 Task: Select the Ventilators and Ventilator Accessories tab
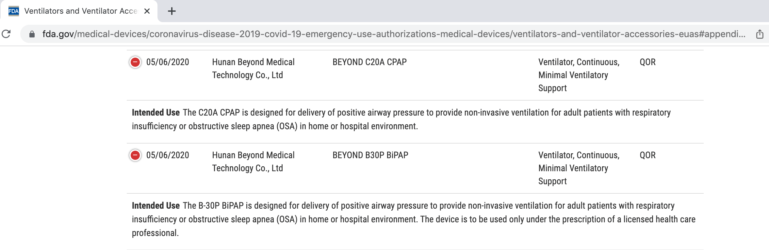[80, 11]
